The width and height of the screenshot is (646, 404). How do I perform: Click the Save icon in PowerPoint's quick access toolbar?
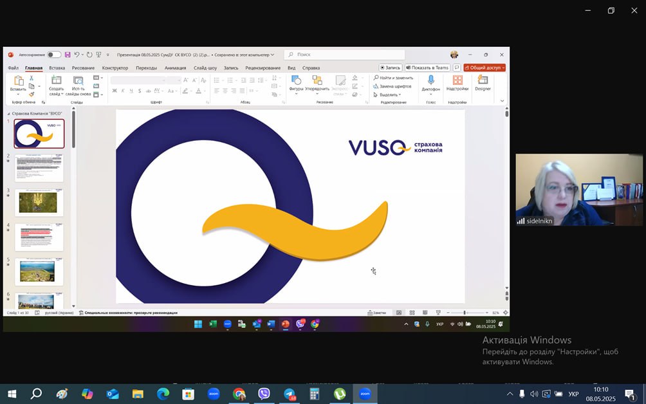(x=68, y=55)
